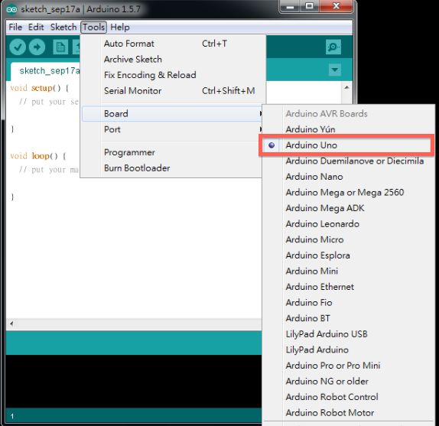This screenshot has height=426, width=439.
Task: Select Arduino Ethernet board
Action: pos(348,287)
